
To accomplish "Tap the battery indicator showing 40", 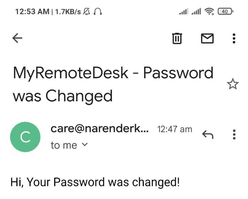I will click(x=225, y=11).
